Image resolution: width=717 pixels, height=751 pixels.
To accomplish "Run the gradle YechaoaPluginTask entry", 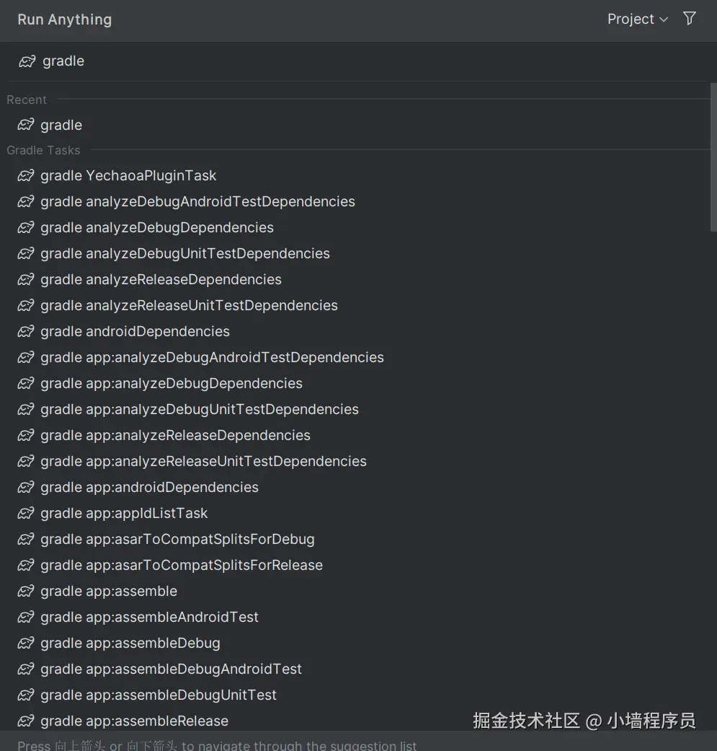I will (x=128, y=175).
